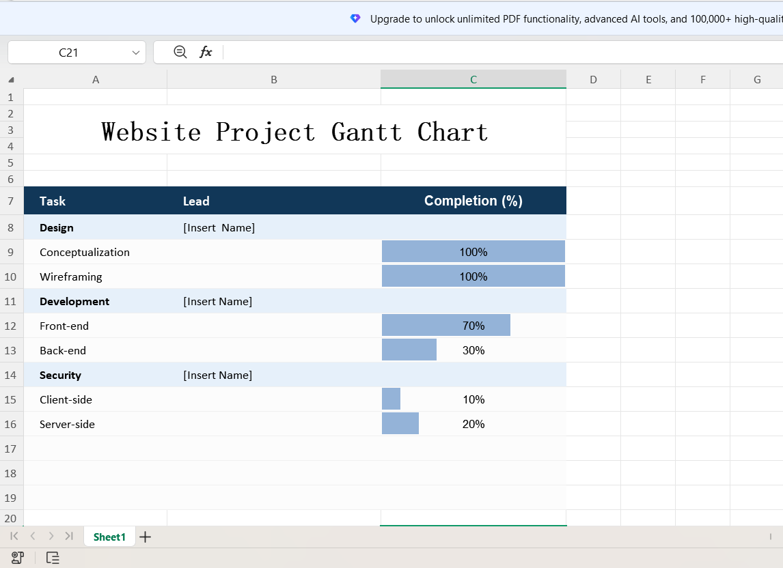
Task: Click Wireframing 100% completion bar
Action: 473,276
